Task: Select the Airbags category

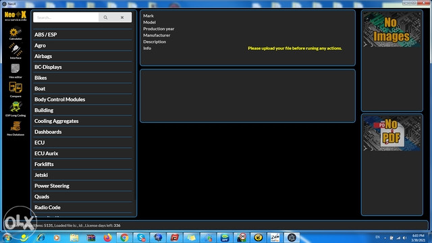Action: point(82,56)
